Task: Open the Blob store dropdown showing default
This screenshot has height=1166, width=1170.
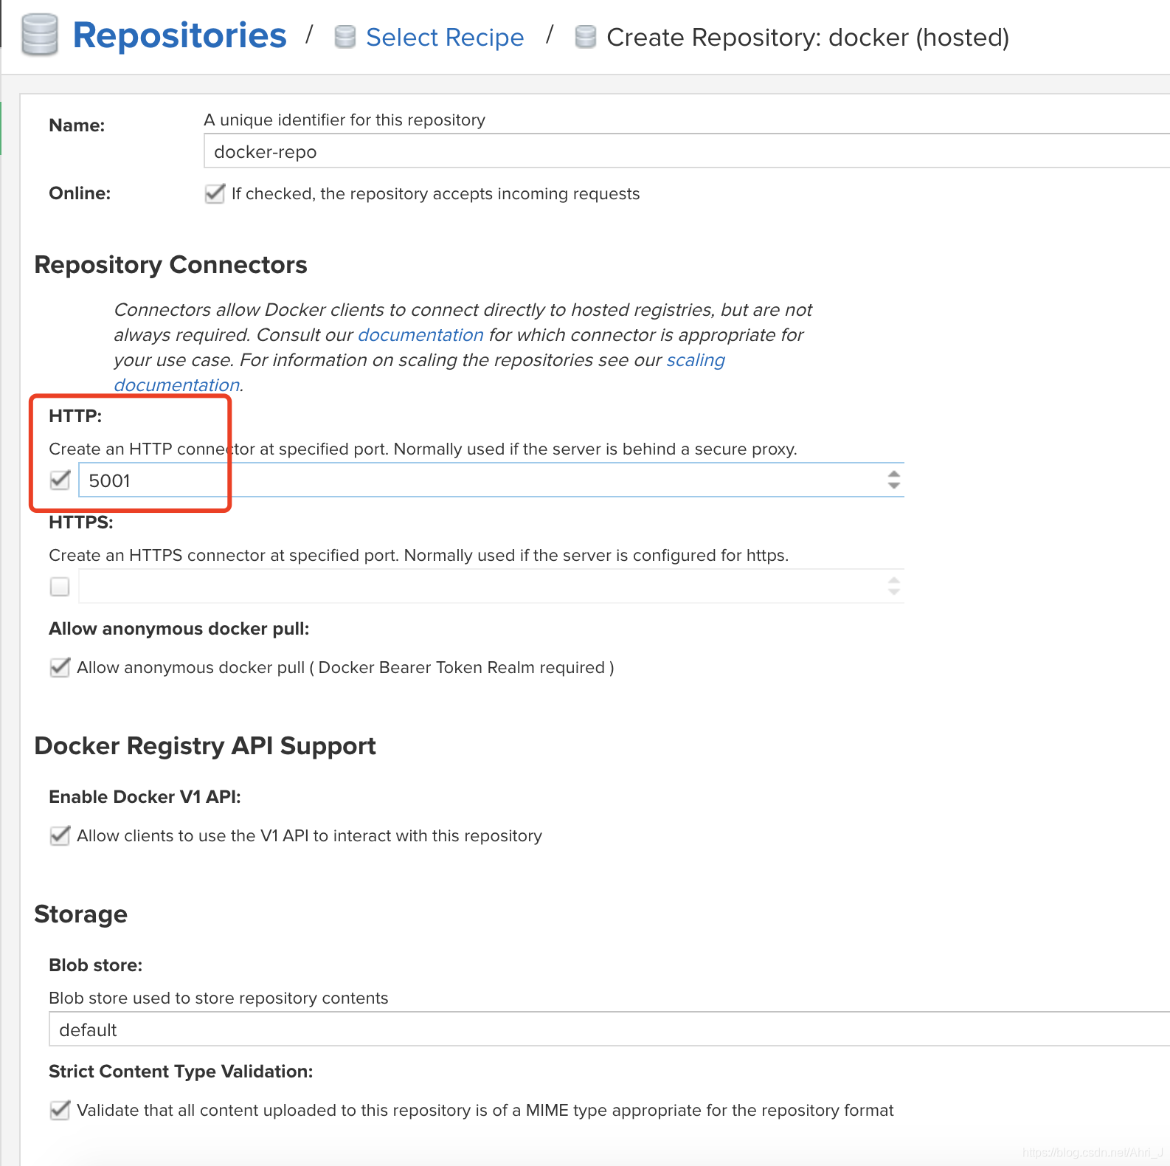Action: pyautogui.click(x=609, y=1029)
